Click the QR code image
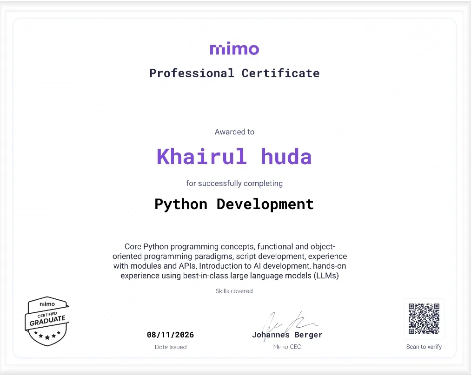This screenshot has width=471, height=376. pyautogui.click(x=424, y=319)
